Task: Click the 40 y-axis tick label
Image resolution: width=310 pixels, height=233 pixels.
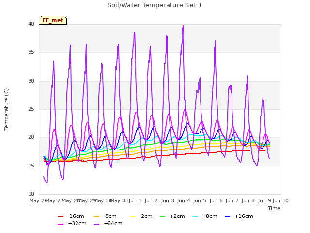Action: (31, 24)
